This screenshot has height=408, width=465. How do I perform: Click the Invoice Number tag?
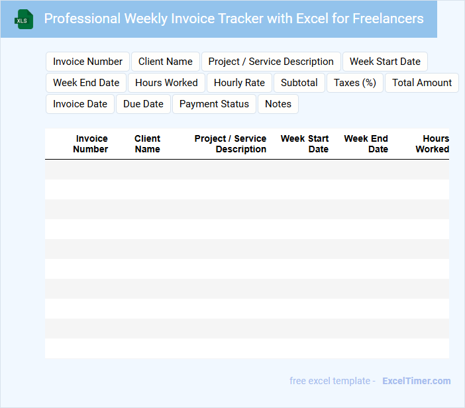tap(87, 62)
